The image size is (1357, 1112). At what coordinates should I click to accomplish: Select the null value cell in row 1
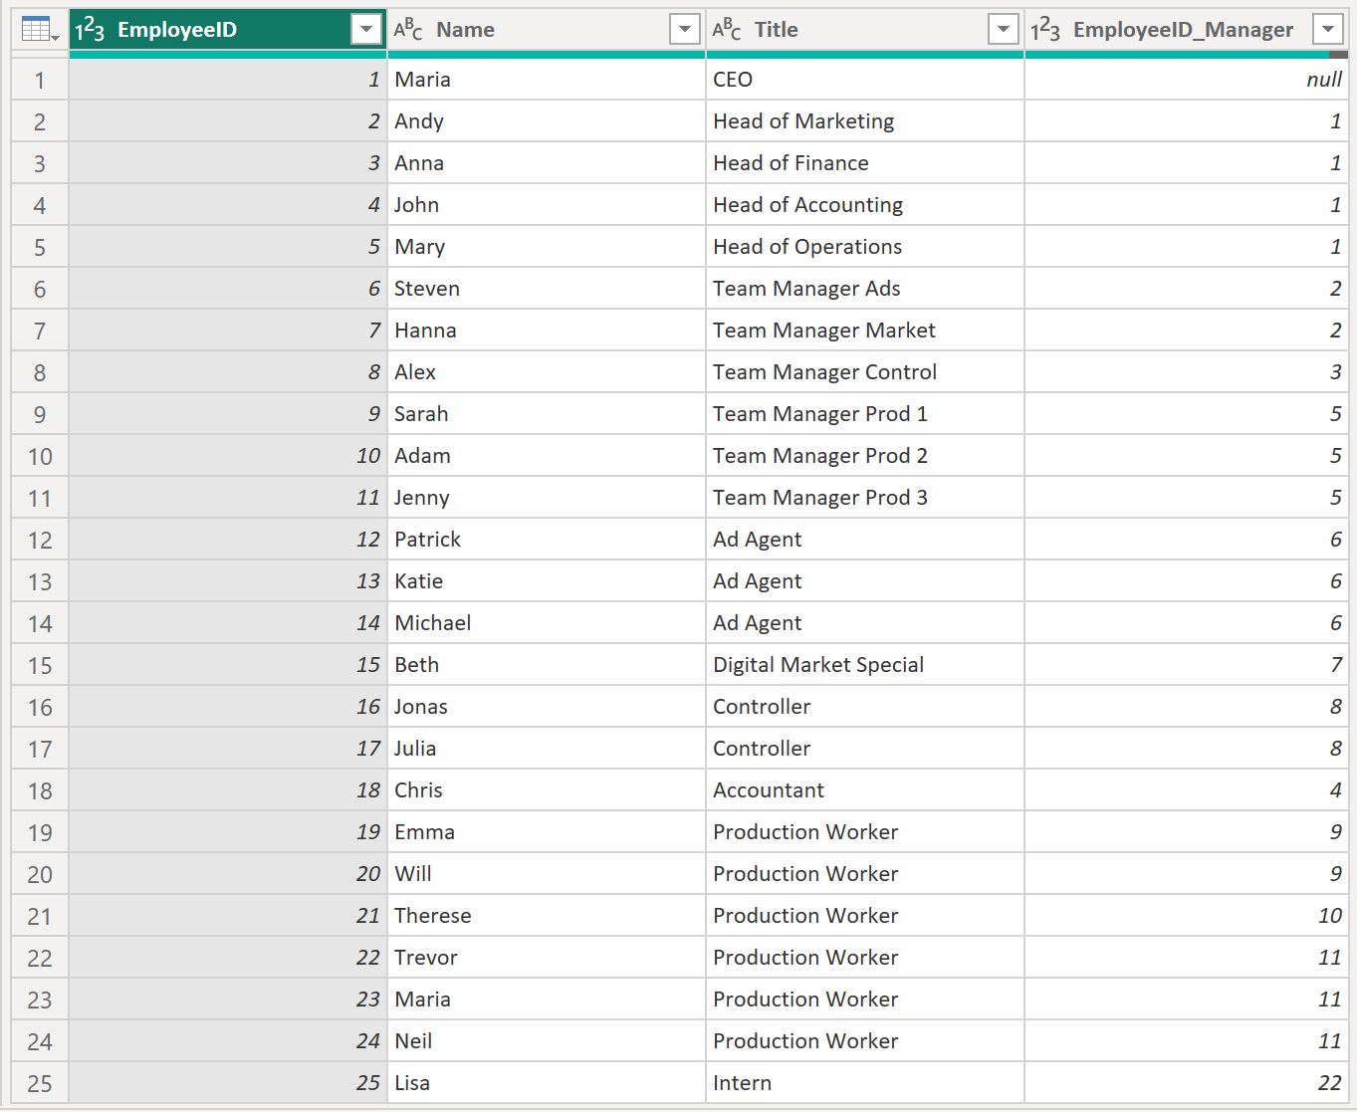coord(1185,79)
